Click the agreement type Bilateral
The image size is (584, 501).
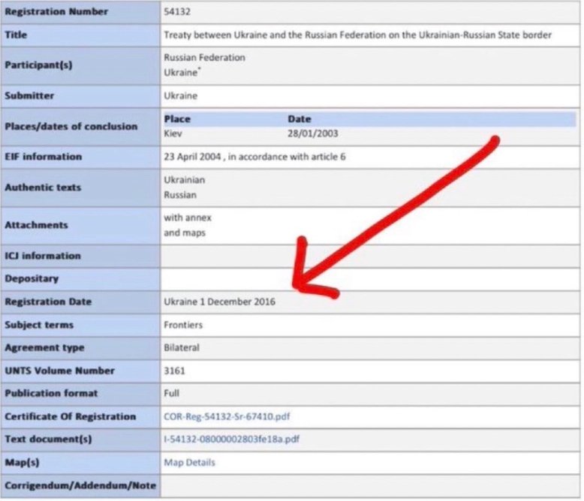tap(182, 348)
